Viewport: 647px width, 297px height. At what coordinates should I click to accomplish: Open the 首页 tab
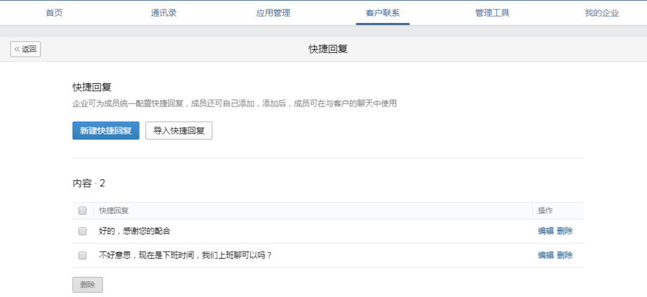point(54,13)
